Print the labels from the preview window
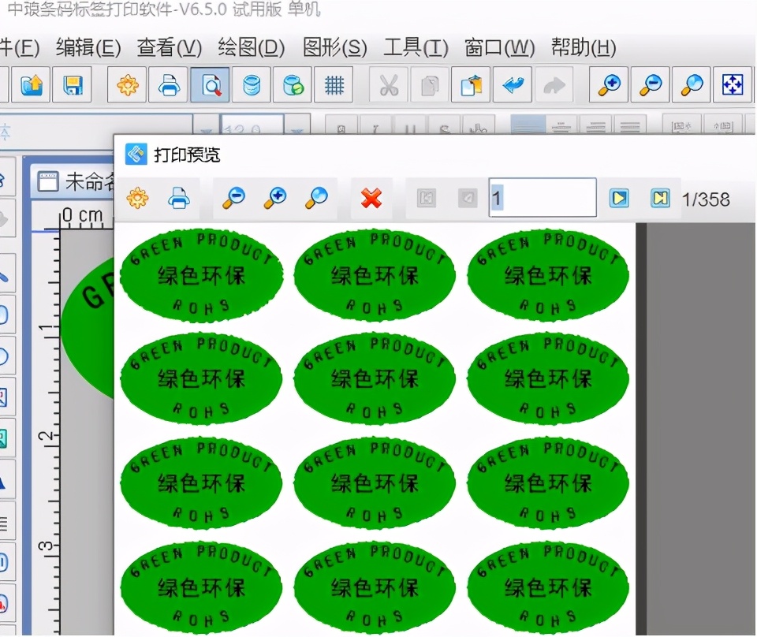 coord(180,198)
